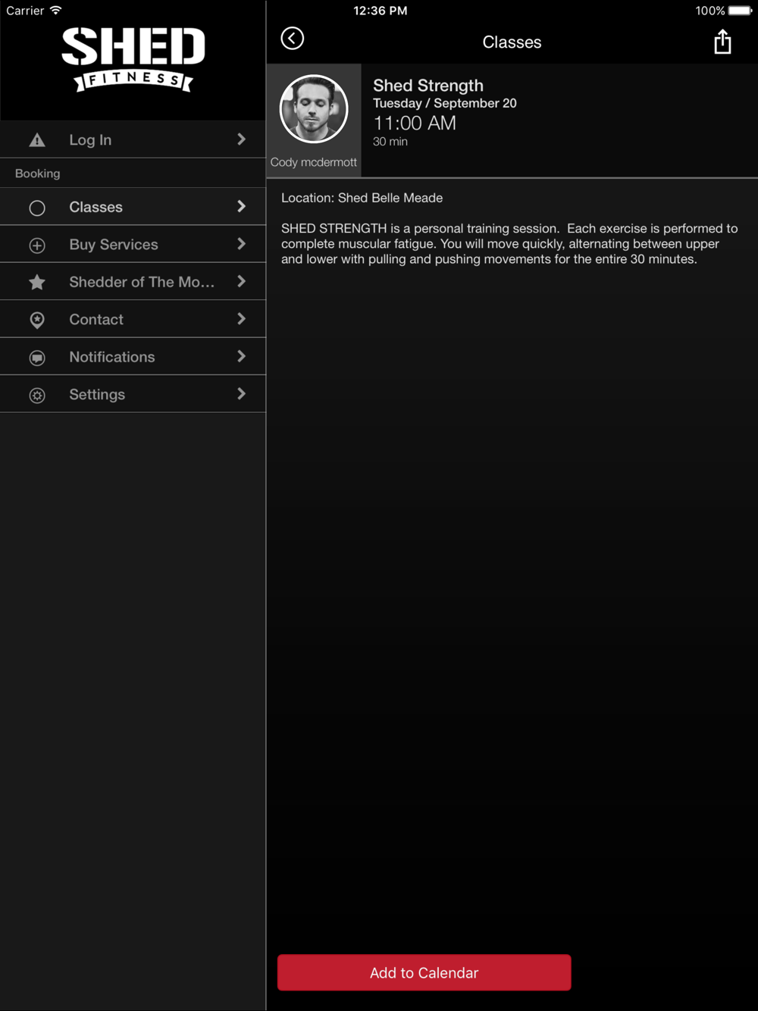This screenshot has width=758, height=1011.
Task: Expand the Settings row chevron
Action: click(241, 394)
